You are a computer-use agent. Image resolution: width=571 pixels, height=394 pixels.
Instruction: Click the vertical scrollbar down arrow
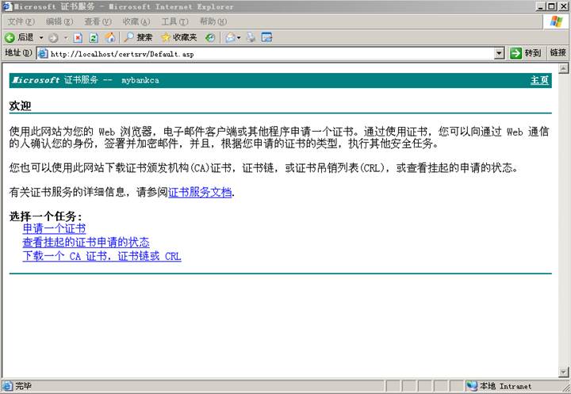point(563,372)
